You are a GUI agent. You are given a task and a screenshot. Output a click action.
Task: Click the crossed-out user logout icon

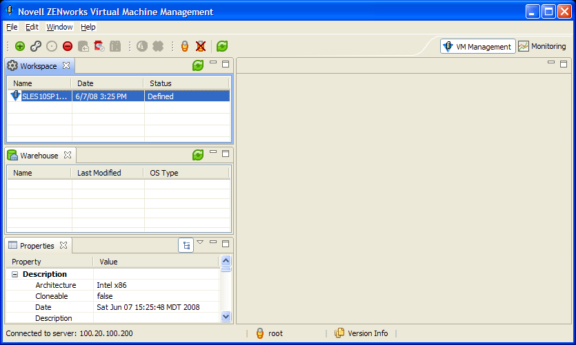coord(201,46)
